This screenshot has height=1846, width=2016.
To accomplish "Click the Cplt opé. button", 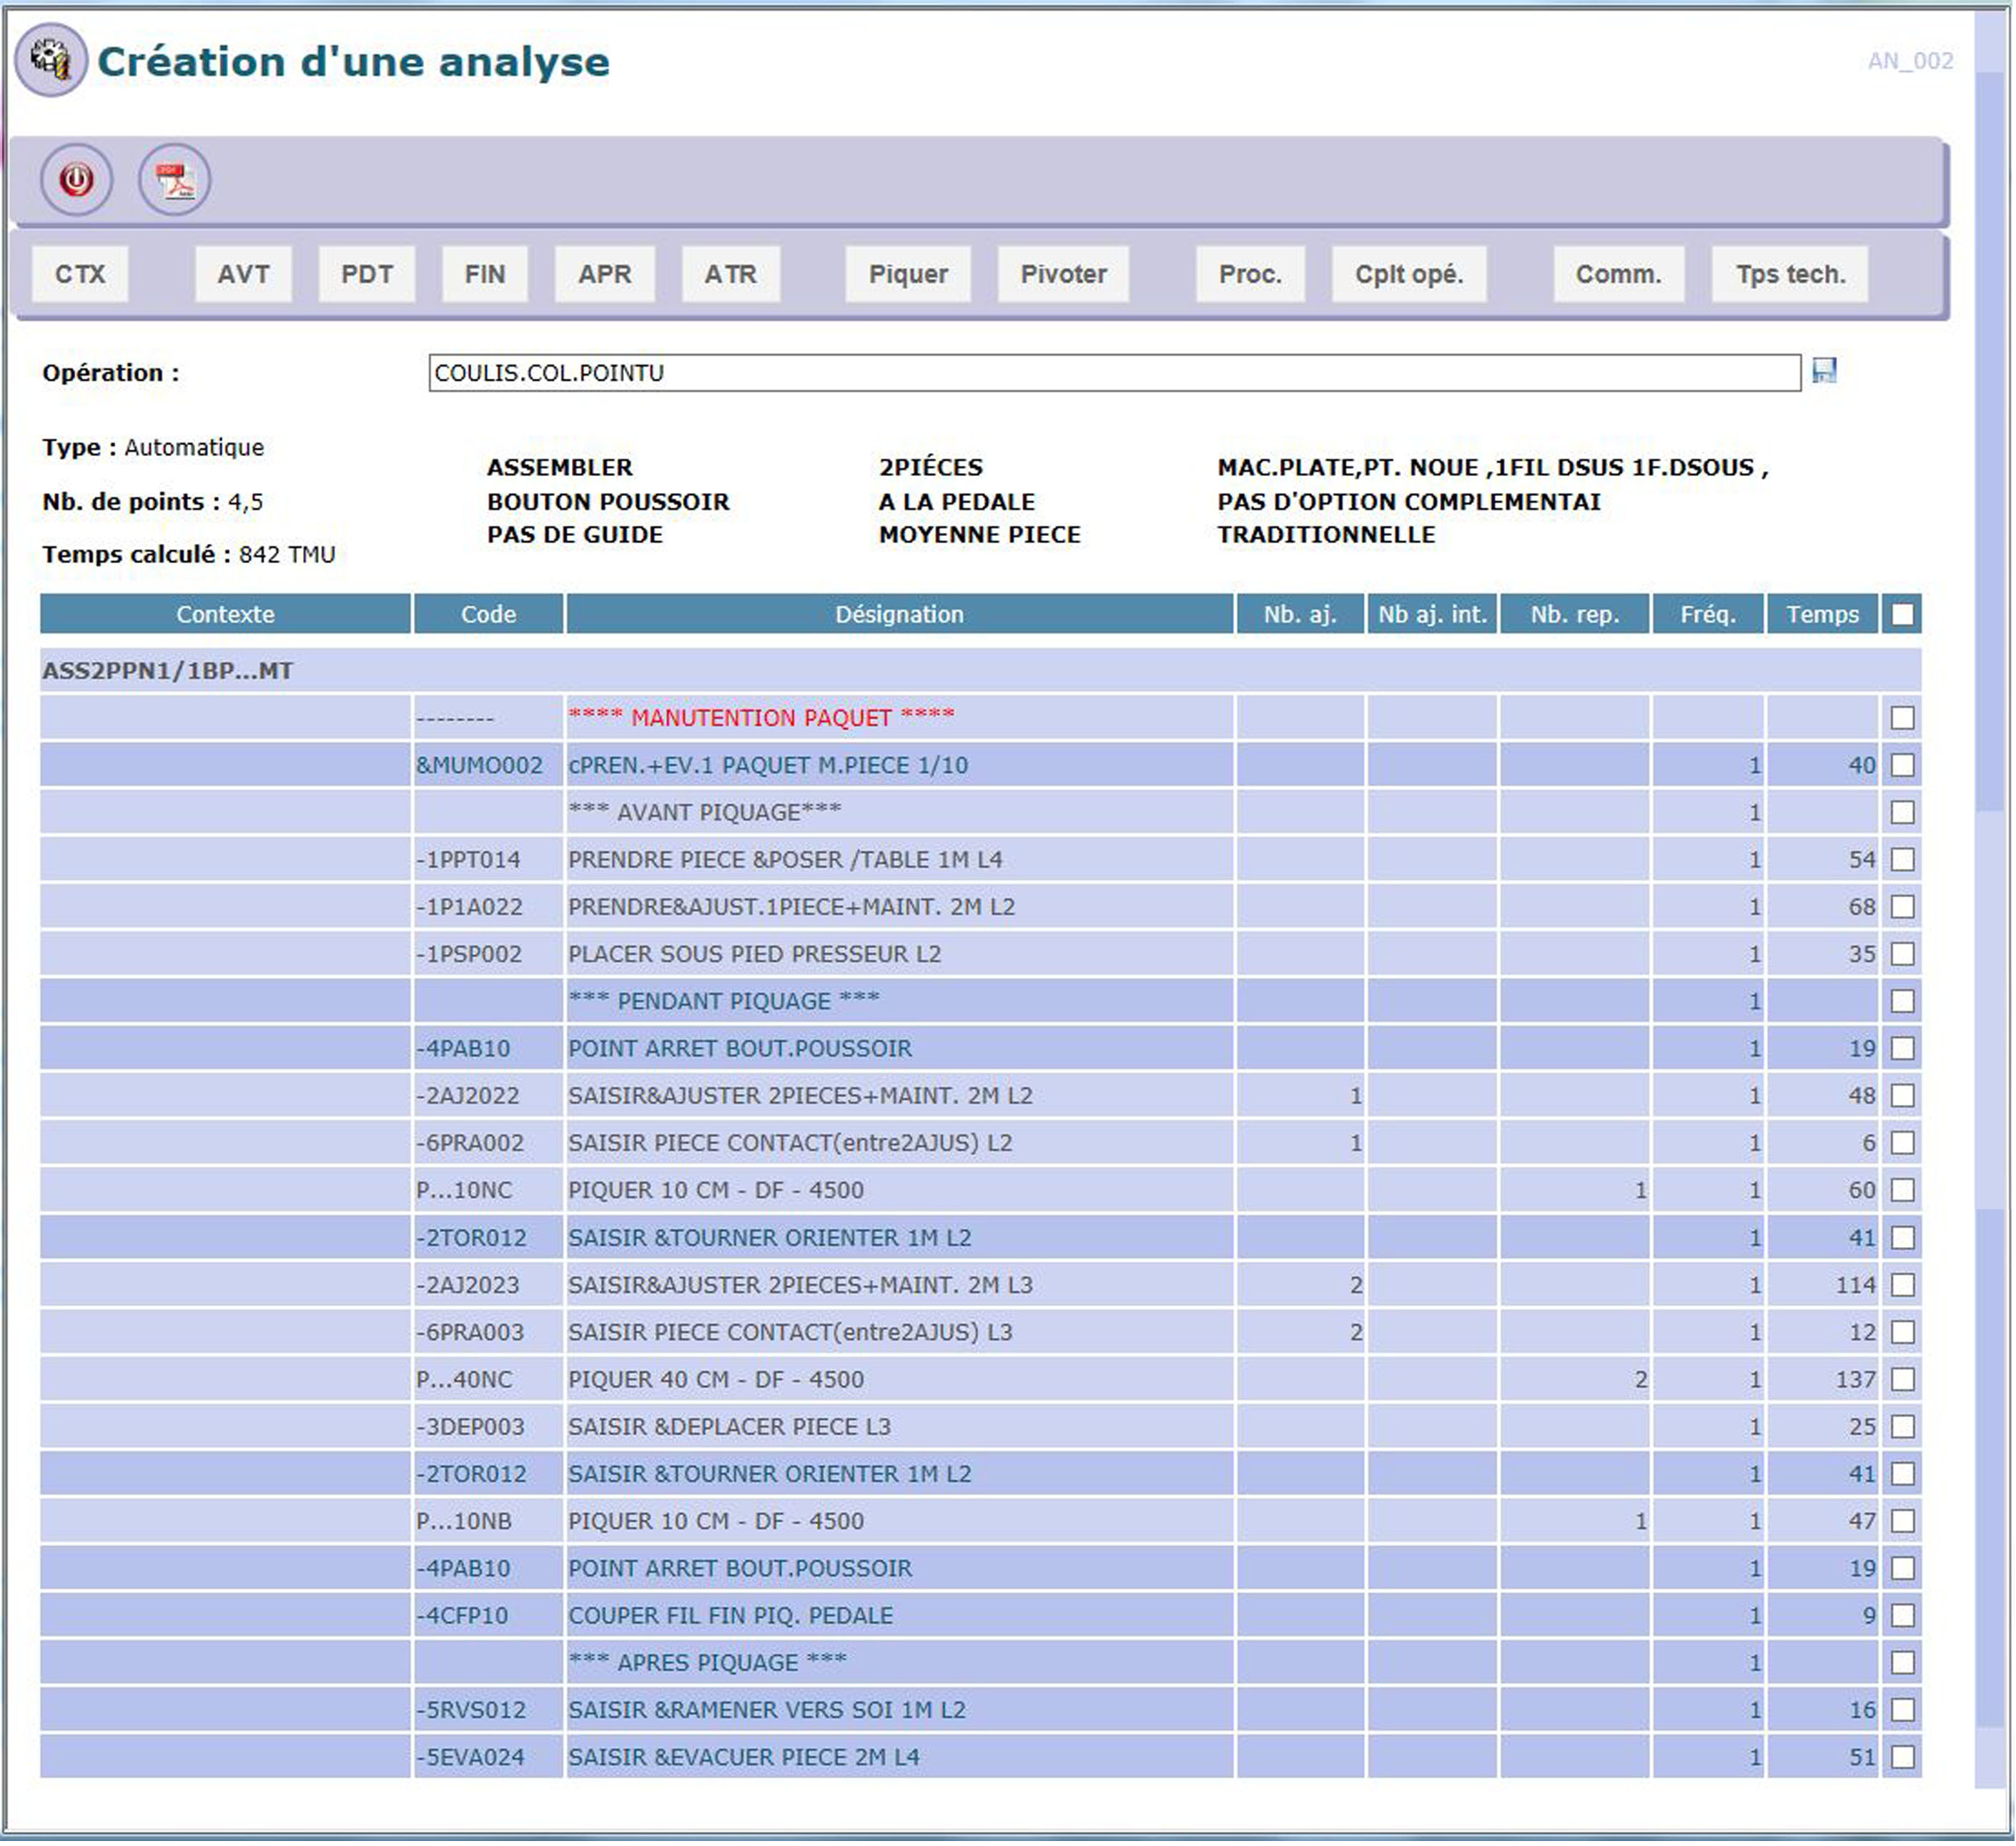I will (1411, 275).
